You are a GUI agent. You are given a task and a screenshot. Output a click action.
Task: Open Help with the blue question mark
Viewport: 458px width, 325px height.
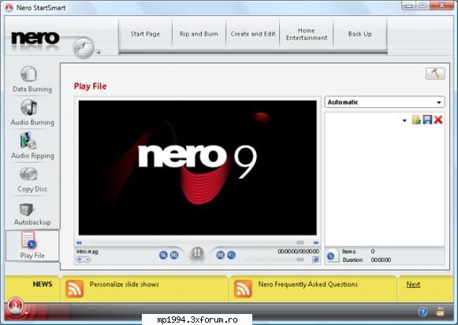[x=423, y=312]
